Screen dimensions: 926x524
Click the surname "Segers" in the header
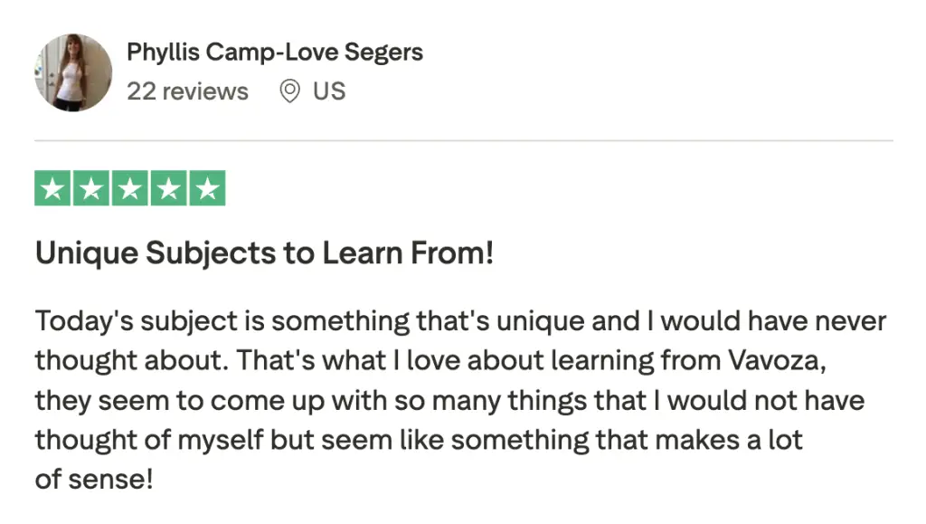click(386, 52)
